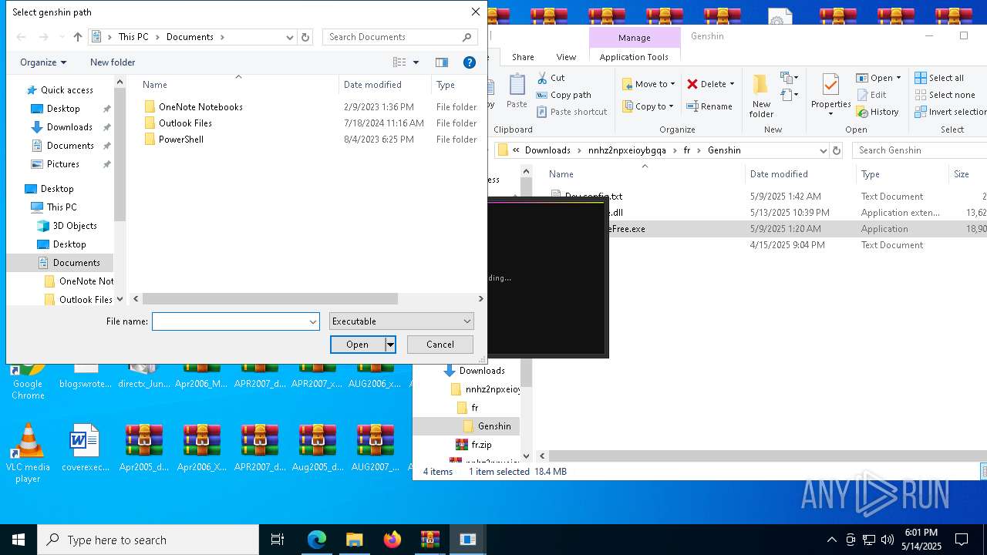Create a New folder in dialog
Viewport: 987px width, 555px height.
113,62
